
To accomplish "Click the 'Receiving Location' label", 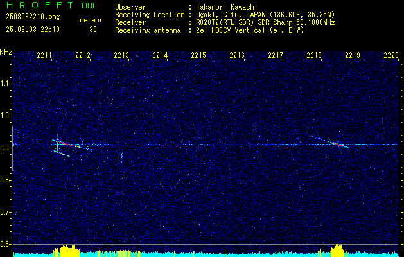I will click(x=150, y=15).
